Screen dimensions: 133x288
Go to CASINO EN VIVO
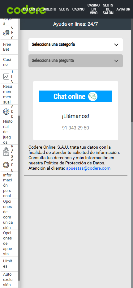94,9
